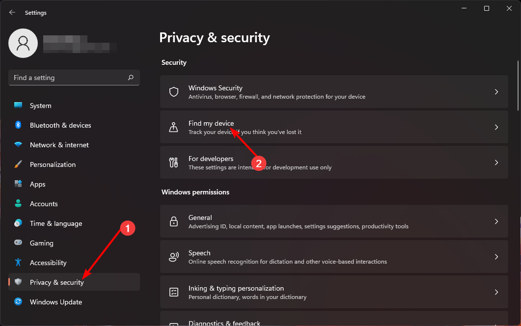The height and width of the screenshot is (326, 521).
Task: Click the Speech microphone icon
Action: tap(173, 256)
